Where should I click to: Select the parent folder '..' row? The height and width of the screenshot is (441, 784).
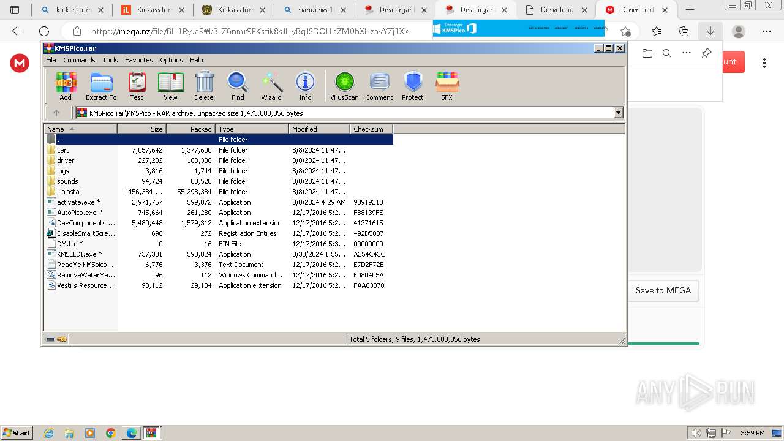coord(218,140)
